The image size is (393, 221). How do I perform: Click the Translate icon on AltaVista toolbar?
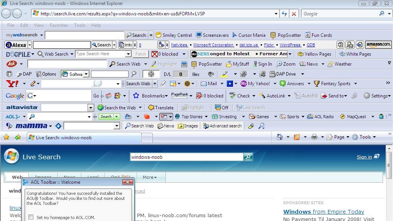tap(151, 108)
